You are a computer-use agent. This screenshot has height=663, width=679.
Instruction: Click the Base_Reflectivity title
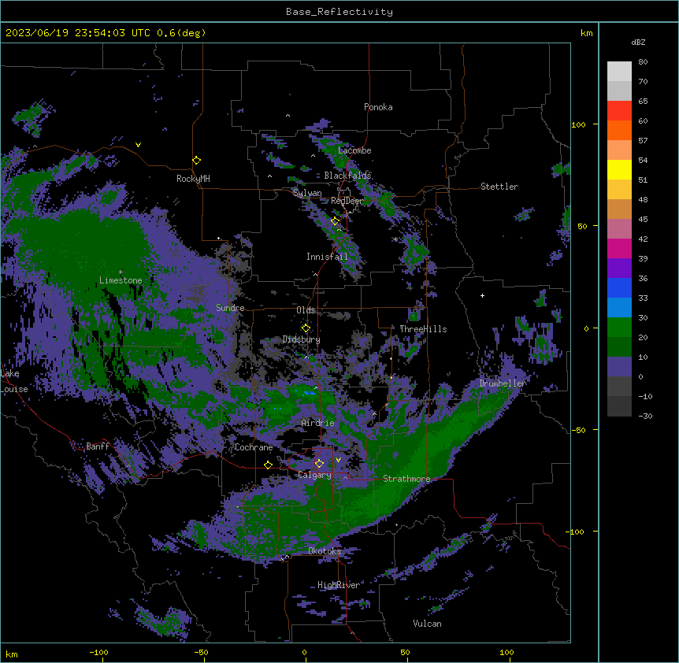[x=339, y=12]
